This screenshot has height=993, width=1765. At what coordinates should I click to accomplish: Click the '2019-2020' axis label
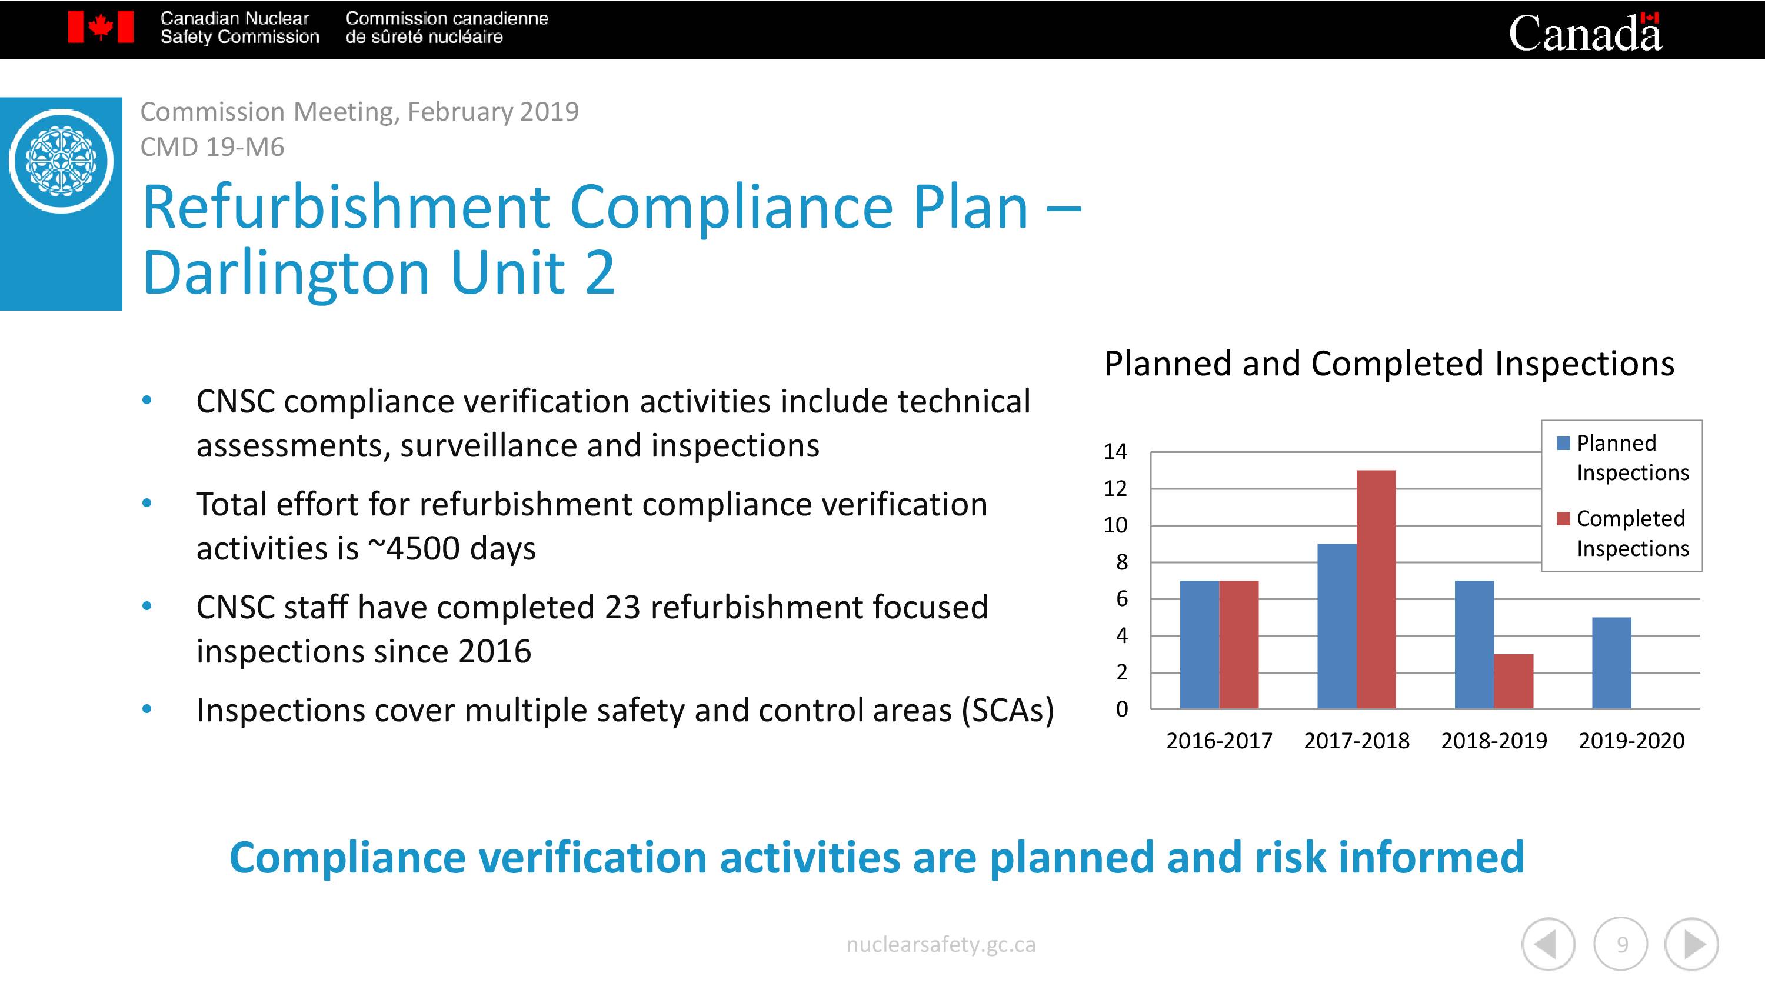tap(1631, 741)
